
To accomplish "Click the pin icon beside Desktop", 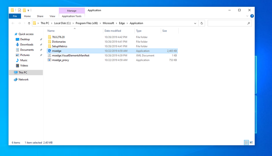I will click(41, 39).
